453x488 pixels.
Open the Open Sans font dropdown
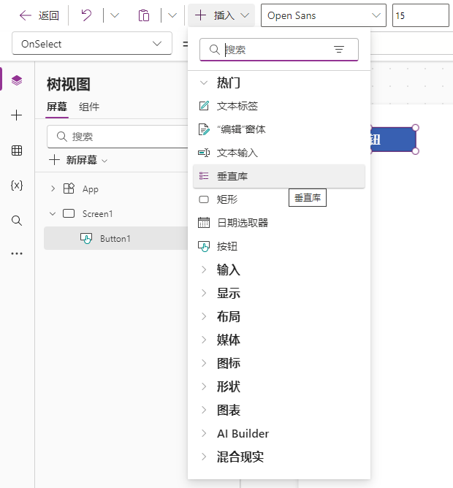(324, 15)
